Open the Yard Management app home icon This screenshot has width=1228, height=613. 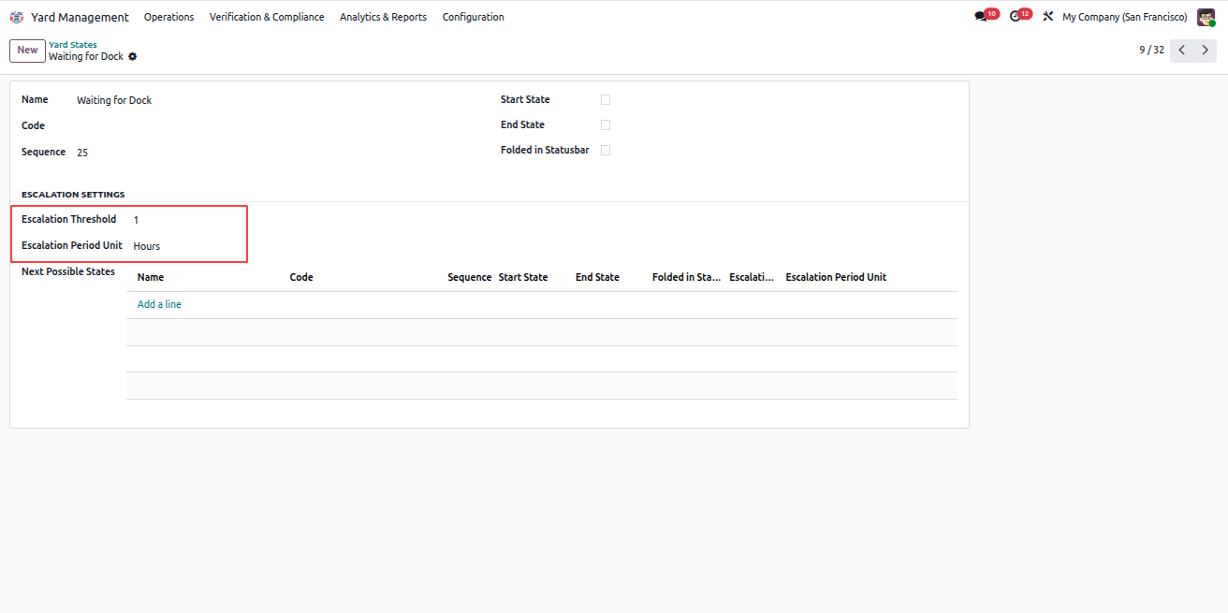[x=17, y=17]
